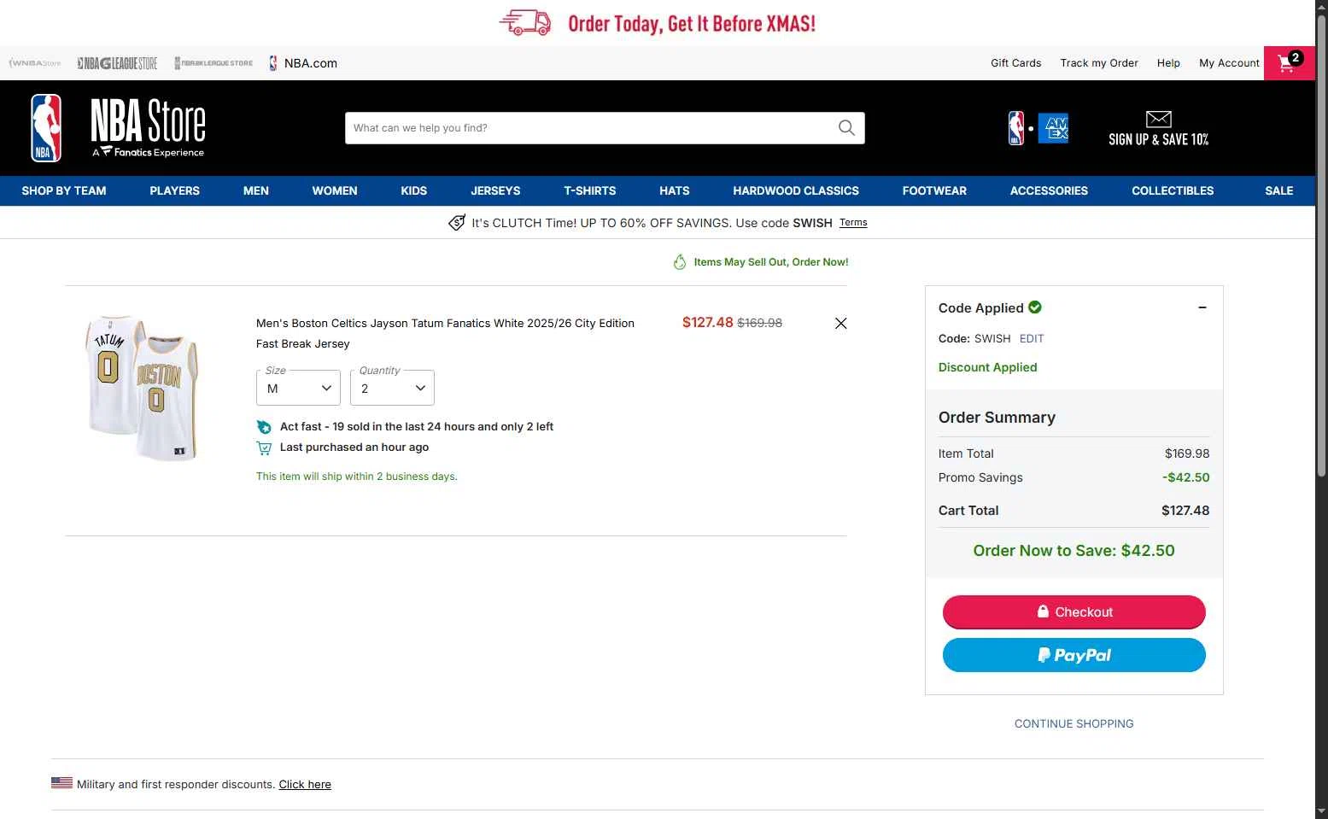
Task: Open the NBA G League Store logo
Action: (118, 63)
